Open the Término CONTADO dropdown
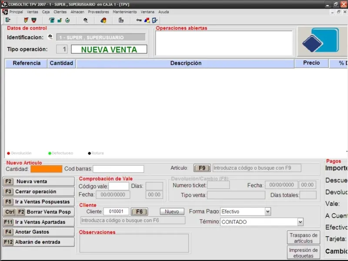The image size is (348, 261). click(300, 222)
